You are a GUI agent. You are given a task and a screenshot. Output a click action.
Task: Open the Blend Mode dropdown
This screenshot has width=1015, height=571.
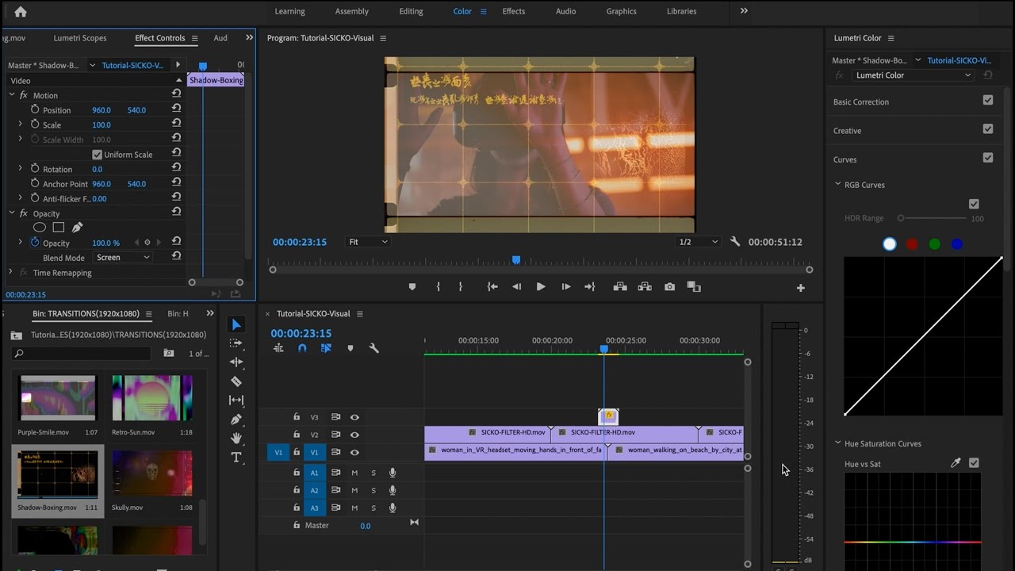tap(123, 258)
